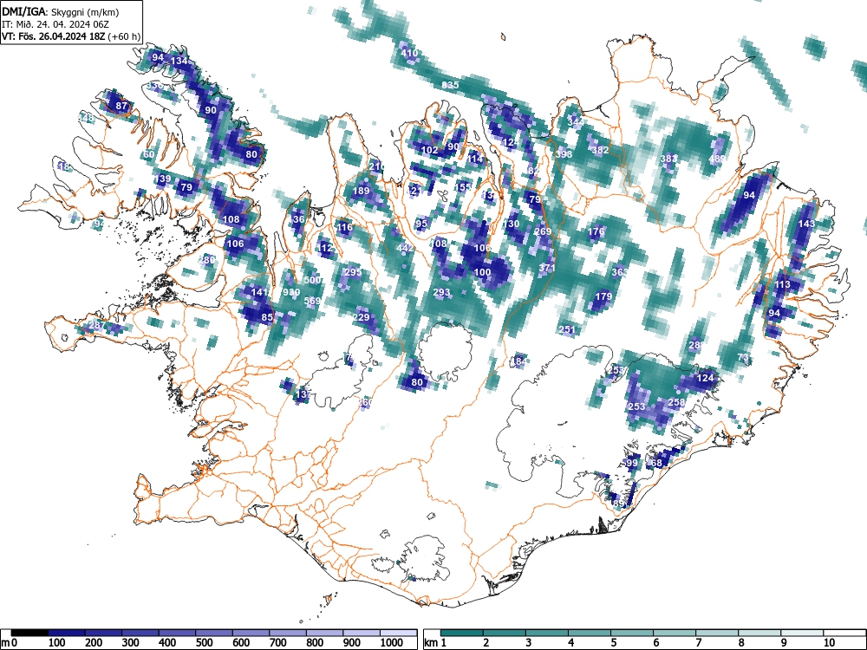Select the 'IT: Mið. 24. 04. 2024 06Z' line
The image size is (867, 650).
tap(55, 24)
